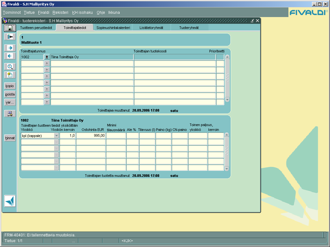Click Prioriteetti field of first supplier row

point(220,57)
